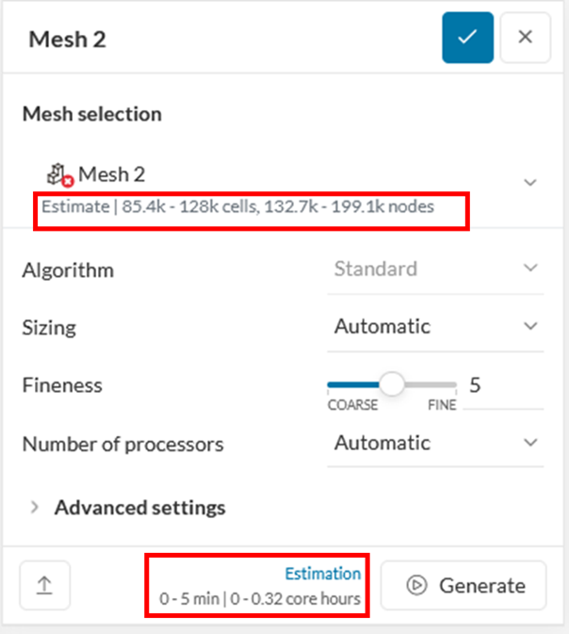Open the Estimation link
Viewport: 569px width, 634px height.
coord(322,573)
